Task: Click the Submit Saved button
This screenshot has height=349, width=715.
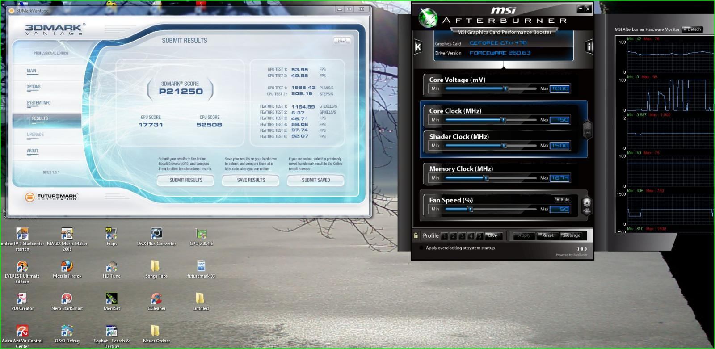Action: click(x=315, y=180)
